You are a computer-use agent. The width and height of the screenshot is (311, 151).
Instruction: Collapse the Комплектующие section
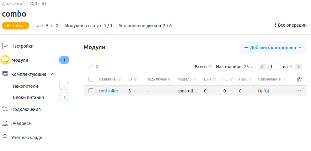pyautogui.click(x=53, y=74)
